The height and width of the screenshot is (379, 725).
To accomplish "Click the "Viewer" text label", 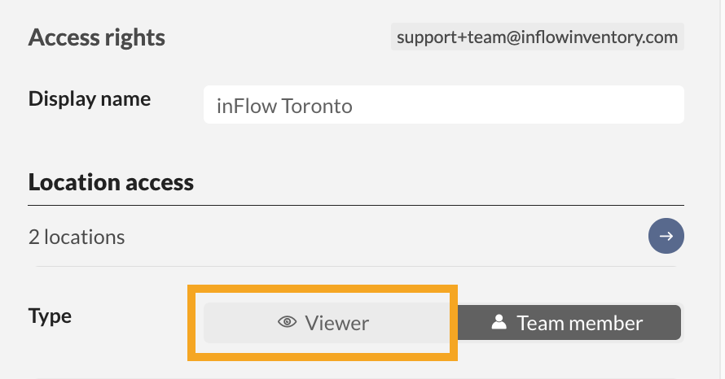I will (x=337, y=323).
